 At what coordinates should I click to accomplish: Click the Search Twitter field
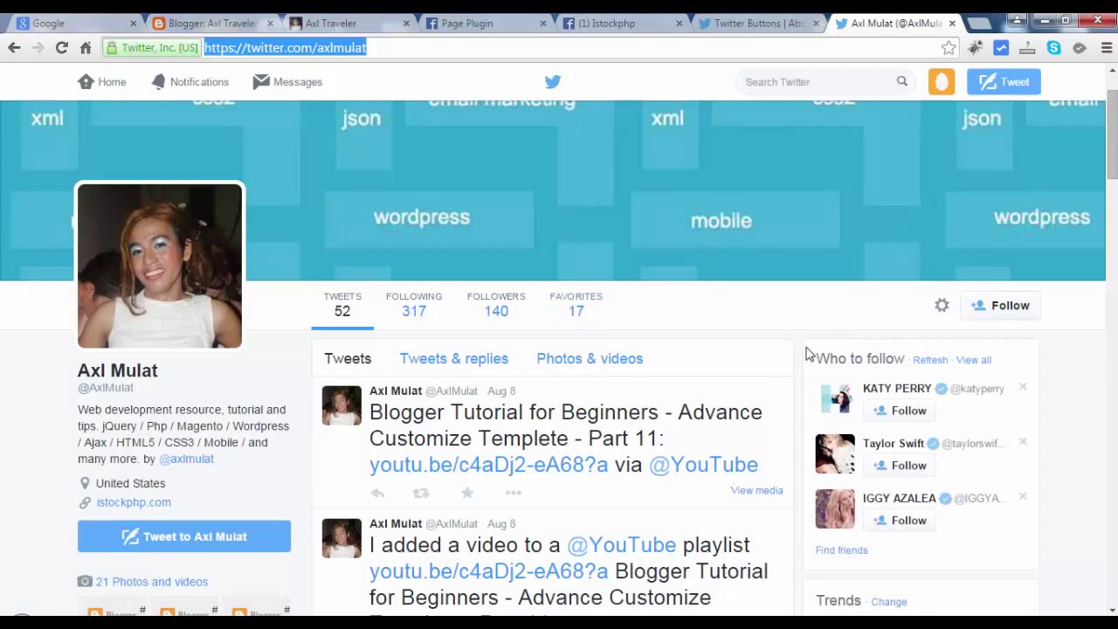(x=817, y=82)
